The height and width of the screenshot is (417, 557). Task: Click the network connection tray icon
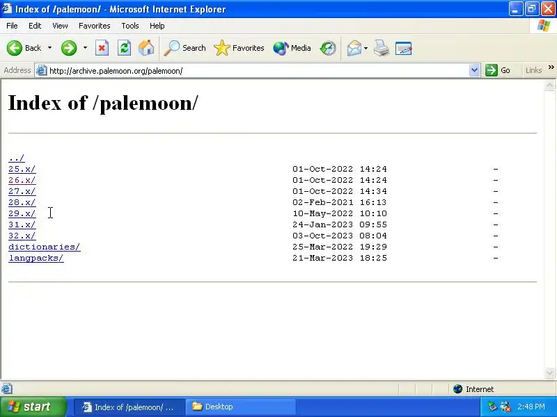coord(505,407)
